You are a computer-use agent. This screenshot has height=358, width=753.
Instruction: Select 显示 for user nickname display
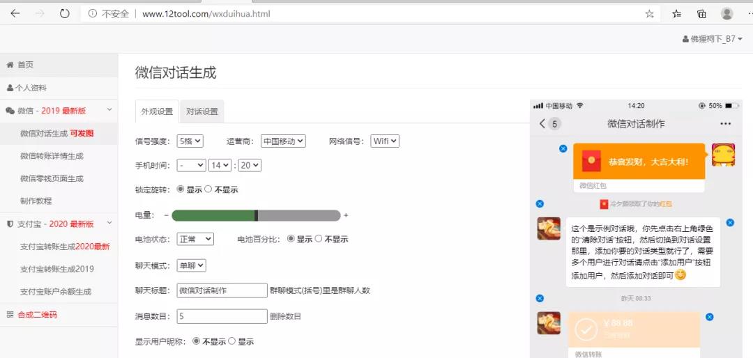point(232,341)
